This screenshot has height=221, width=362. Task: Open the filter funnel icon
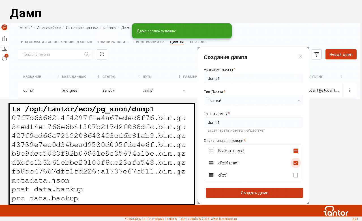tap(317, 54)
